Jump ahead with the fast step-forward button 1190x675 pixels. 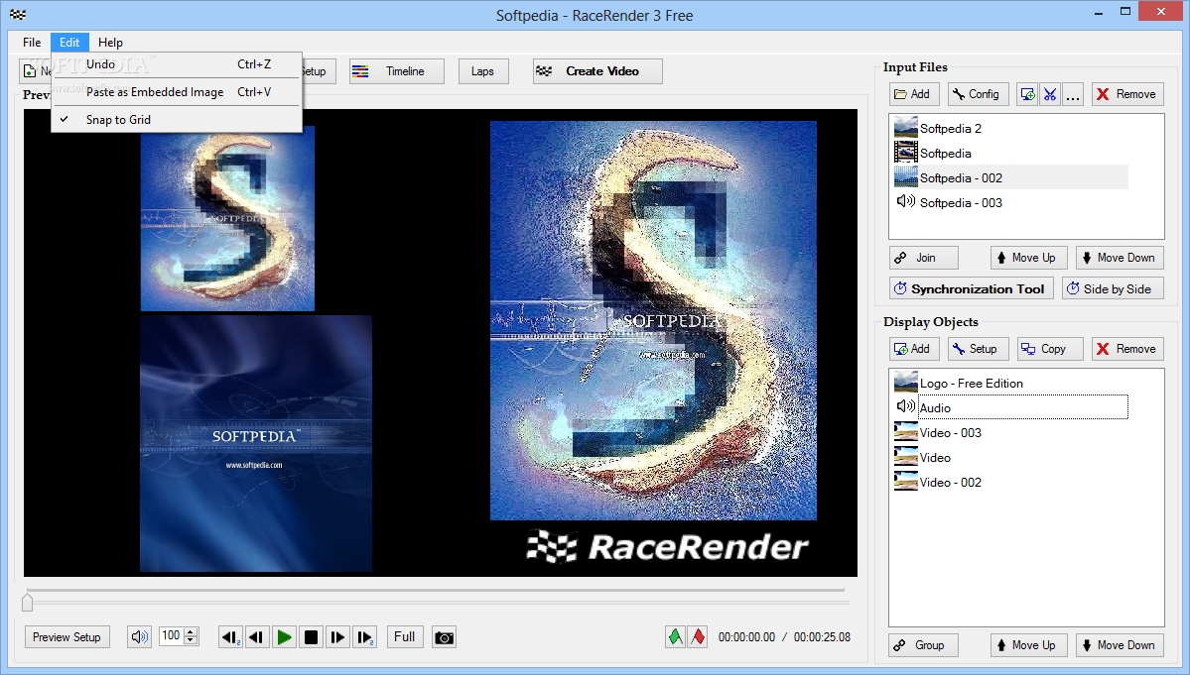point(365,637)
